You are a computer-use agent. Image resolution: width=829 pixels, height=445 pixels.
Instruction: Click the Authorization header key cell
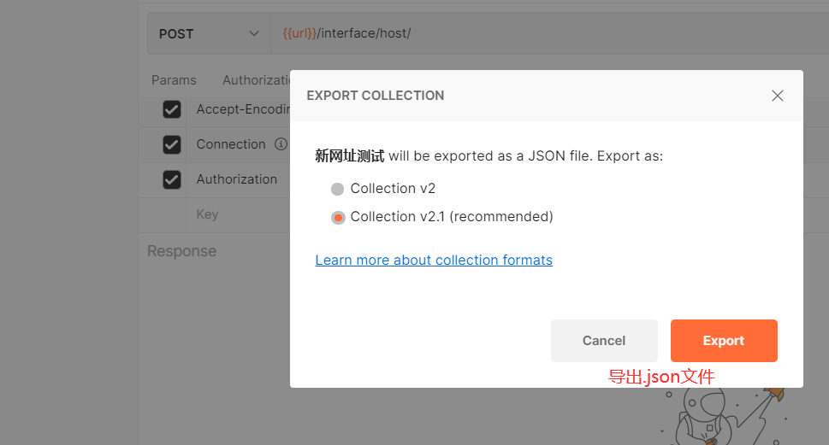pyautogui.click(x=237, y=179)
